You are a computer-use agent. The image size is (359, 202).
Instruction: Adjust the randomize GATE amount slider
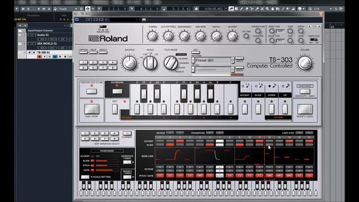107,170
